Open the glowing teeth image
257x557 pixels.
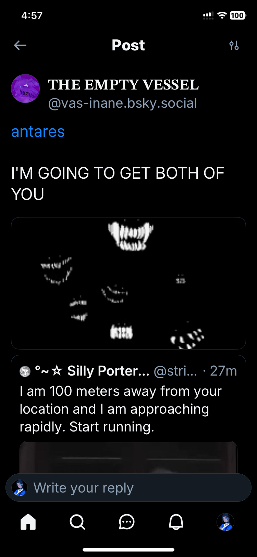pos(128,283)
